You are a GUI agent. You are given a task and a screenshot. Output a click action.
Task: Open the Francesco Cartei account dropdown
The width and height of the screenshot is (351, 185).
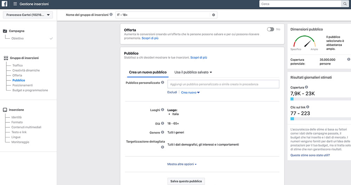coord(28,15)
